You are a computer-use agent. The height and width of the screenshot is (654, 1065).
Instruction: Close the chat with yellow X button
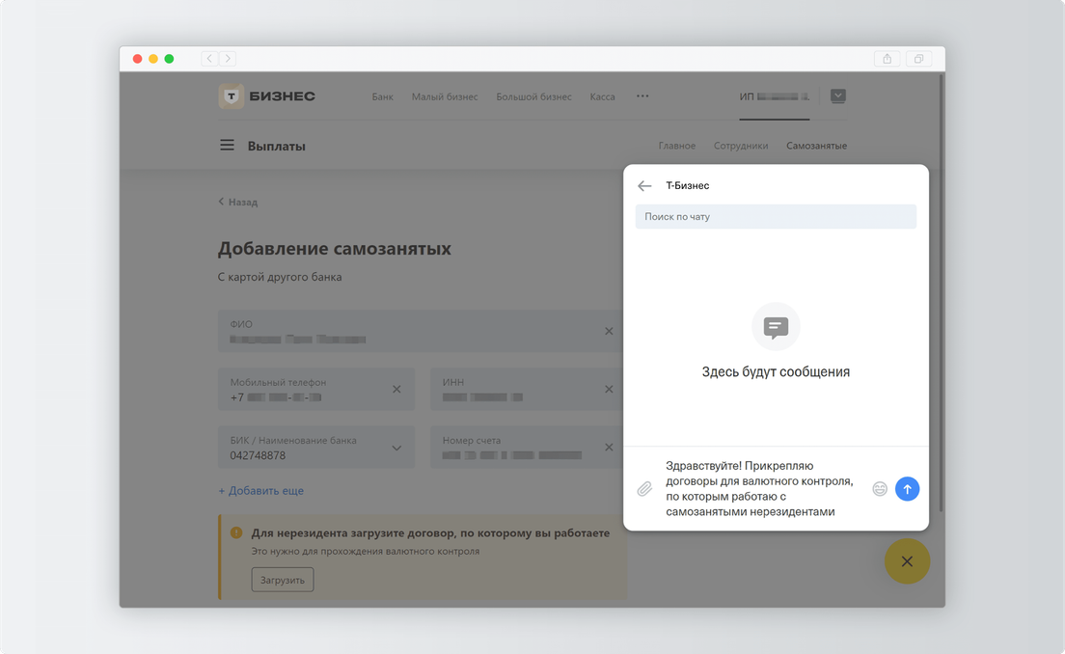click(x=907, y=561)
